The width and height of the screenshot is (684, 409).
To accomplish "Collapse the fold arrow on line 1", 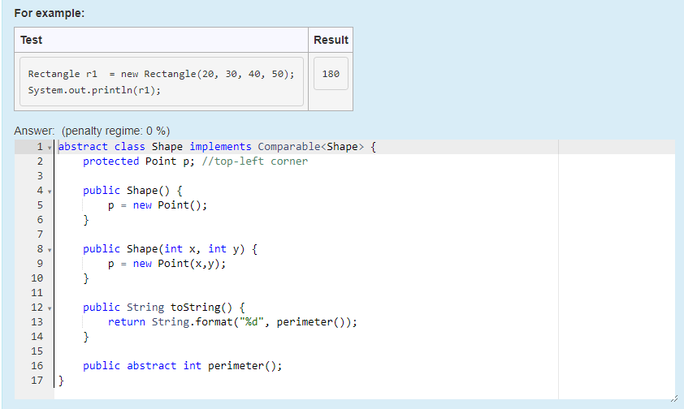I will (50, 148).
